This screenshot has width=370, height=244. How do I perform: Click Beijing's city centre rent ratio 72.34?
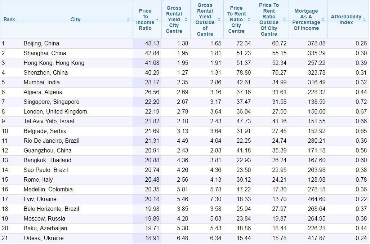(x=244, y=44)
